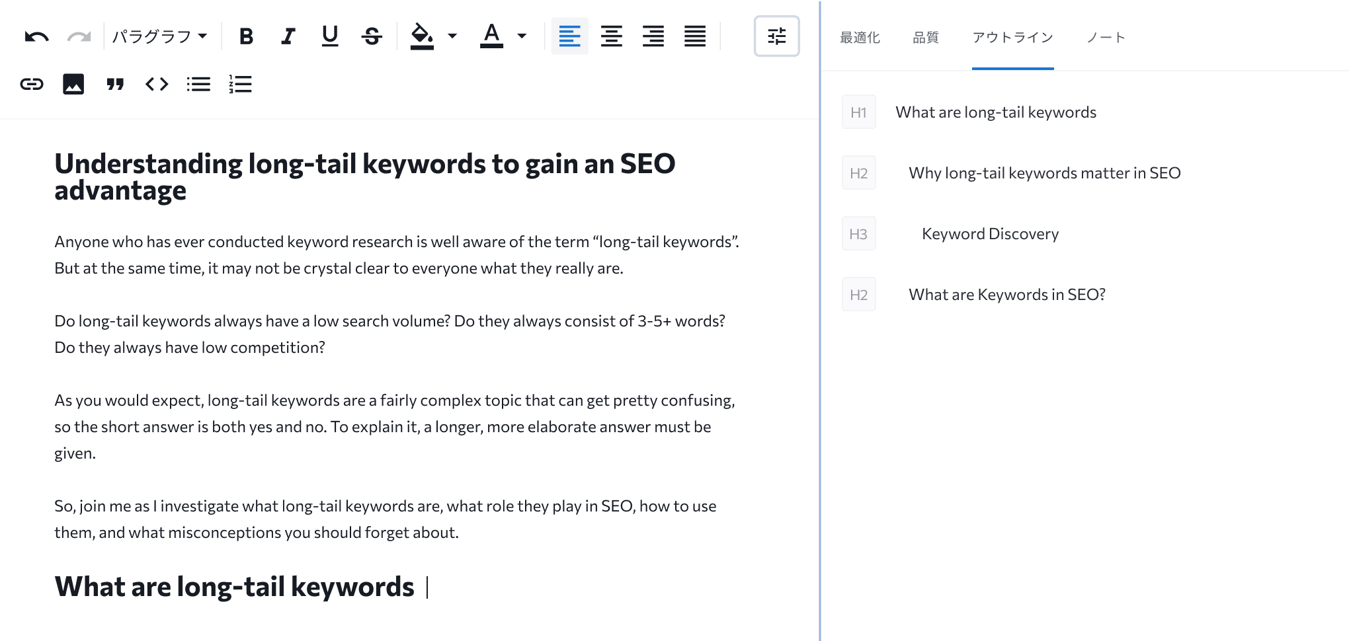This screenshot has width=1349, height=641.
Task: Insert a hyperlink using the link icon
Action: pos(32,84)
